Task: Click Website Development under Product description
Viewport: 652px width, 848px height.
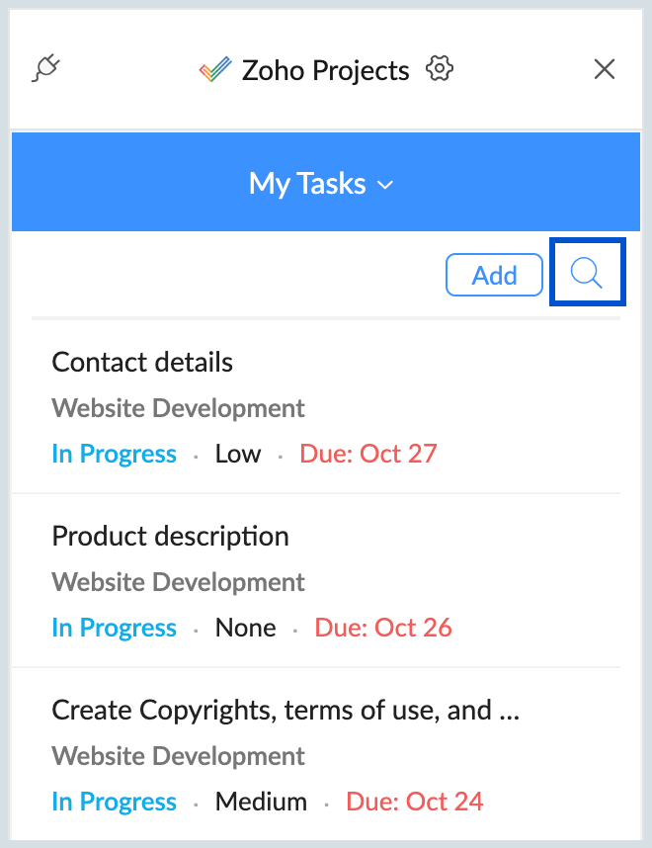Action: click(x=178, y=582)
